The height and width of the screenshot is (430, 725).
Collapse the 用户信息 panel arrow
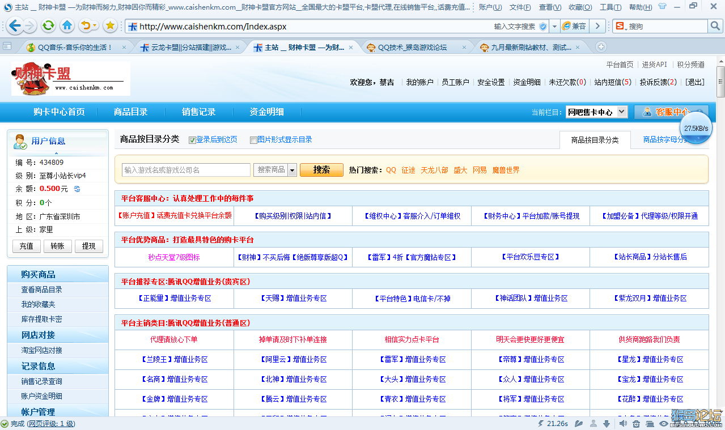pyautogui.click(x=56, y=154)
